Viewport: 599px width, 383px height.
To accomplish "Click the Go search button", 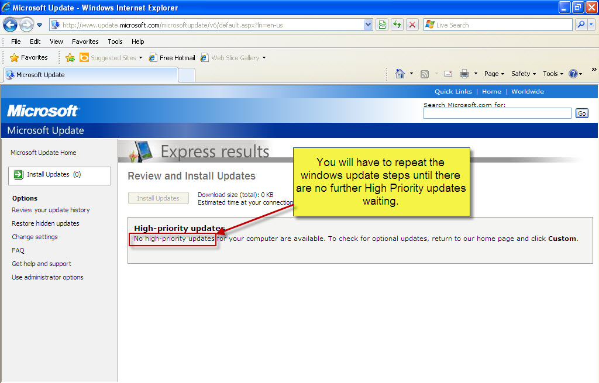I will 582,113.
